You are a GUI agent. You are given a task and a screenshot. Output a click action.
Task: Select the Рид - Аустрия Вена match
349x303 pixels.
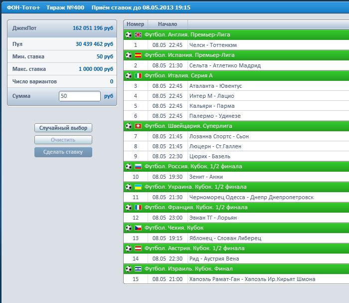point(236,259)
